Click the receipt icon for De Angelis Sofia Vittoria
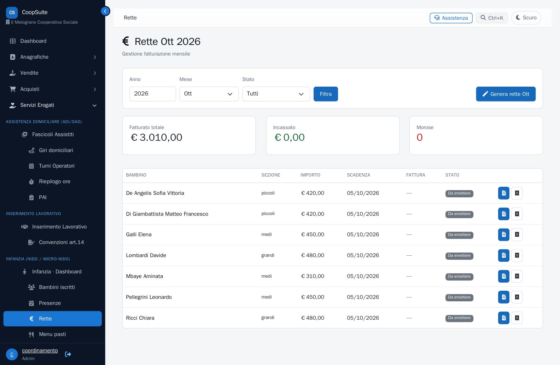This screenshot has height=365, width=560. click(x=517, y=193)
